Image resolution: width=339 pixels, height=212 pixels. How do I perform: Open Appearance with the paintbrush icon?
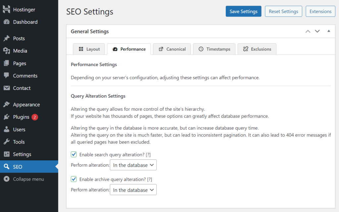(x=7, y=104)
